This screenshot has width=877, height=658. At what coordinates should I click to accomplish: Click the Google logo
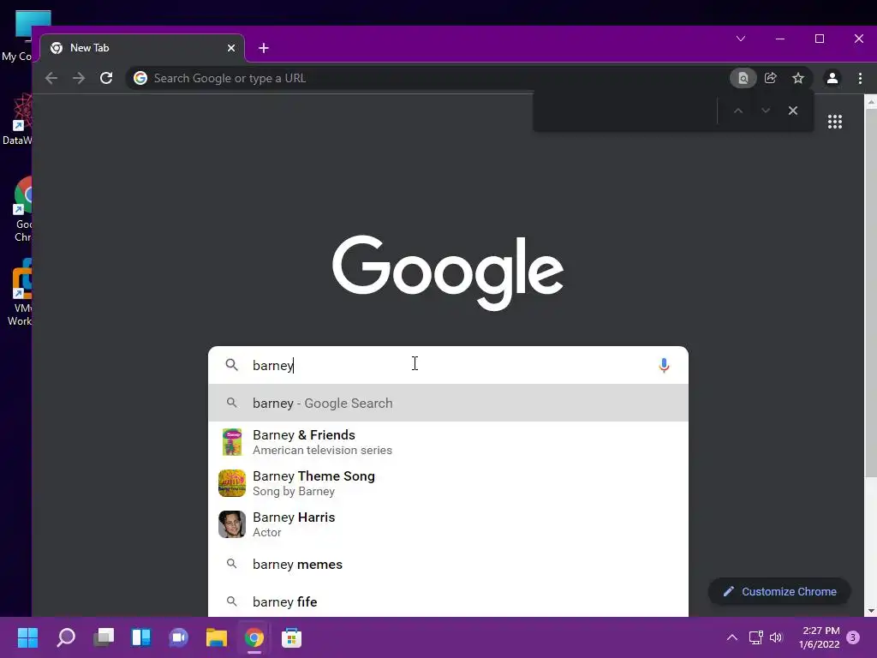coord(448,273)
